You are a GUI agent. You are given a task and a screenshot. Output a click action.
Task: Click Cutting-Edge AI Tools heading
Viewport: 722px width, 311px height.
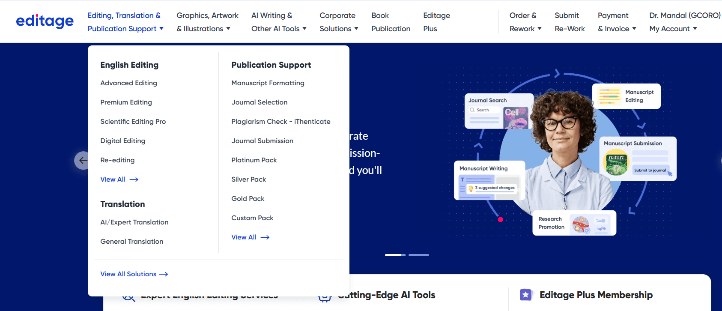(386, 295)
